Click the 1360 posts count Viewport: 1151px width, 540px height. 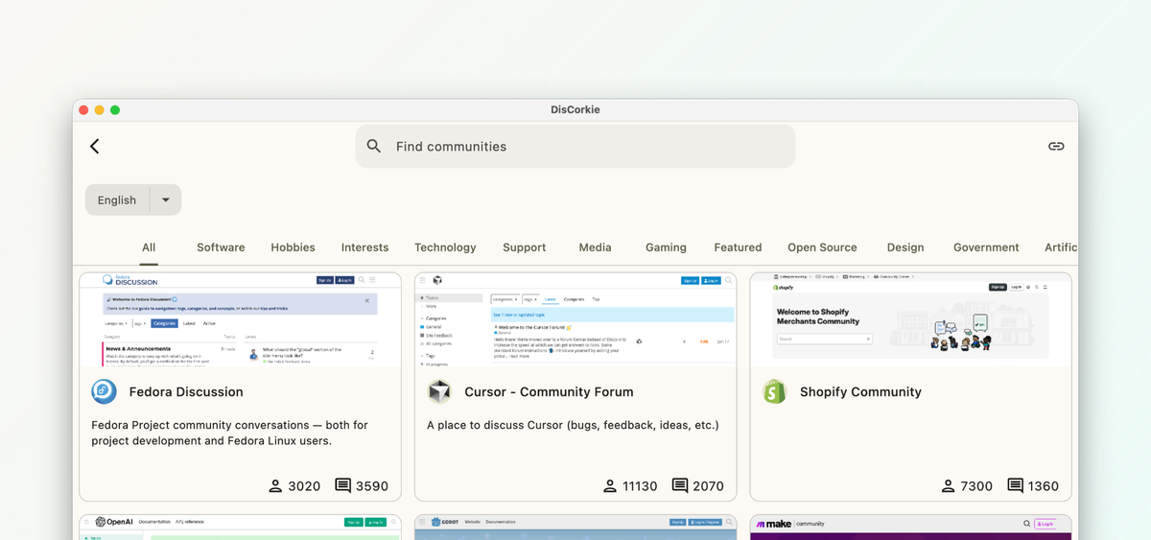pos(1044,486)
